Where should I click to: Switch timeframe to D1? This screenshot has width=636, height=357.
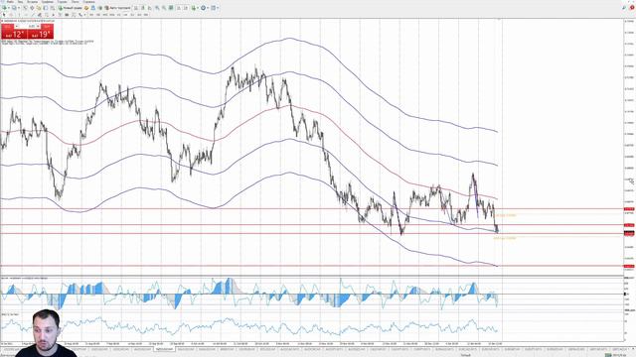[132, 15]
